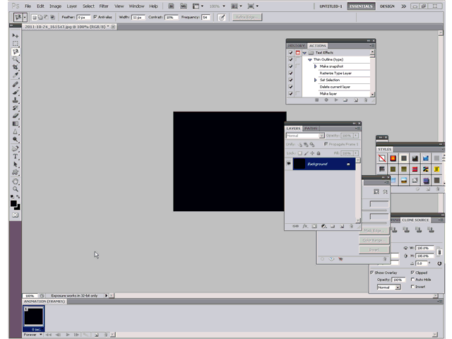Screen dimensions: 452x339
Task: Select the Eraser tool
Action: coord(16,116)
